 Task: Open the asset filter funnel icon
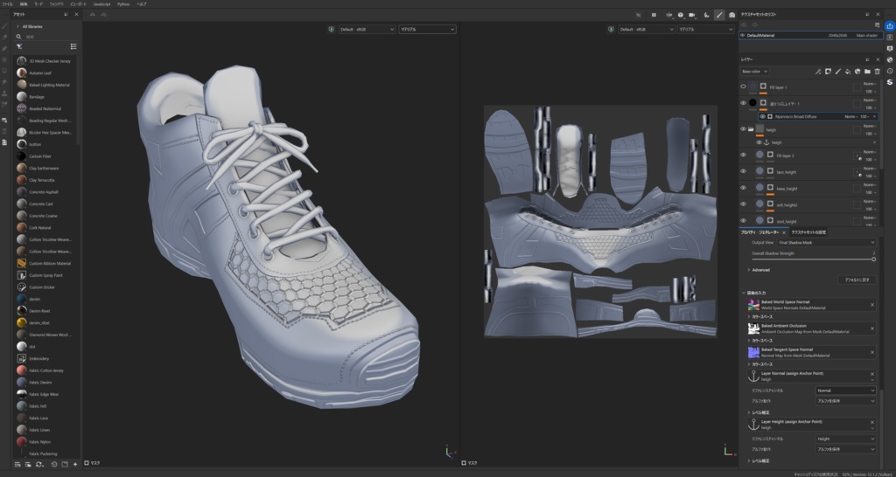[x=19, y=46]
